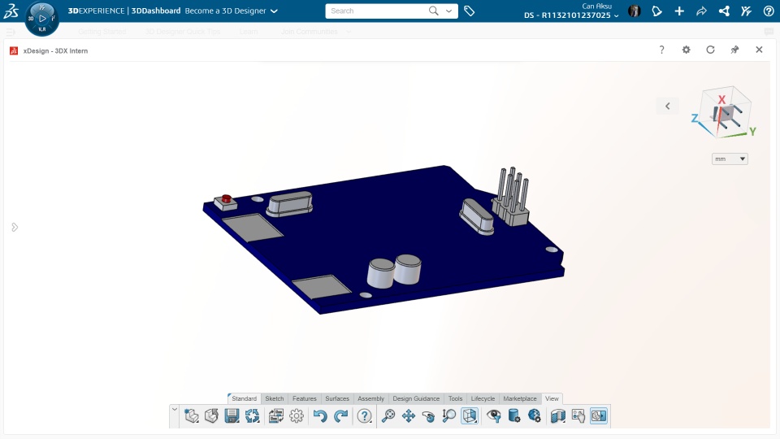Open the Marketplace tab
Screen dimensions: 780x439
[520, 398]
